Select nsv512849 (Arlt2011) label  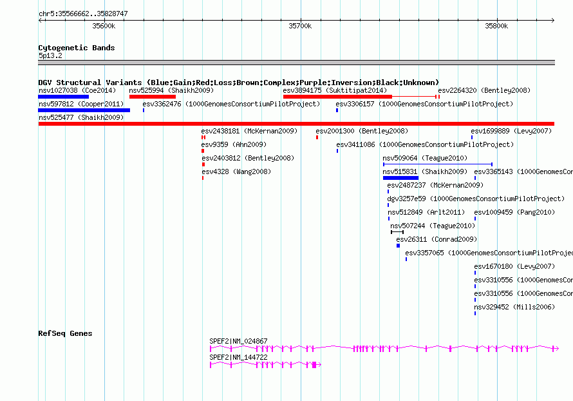pyautogui.click(x=426, y=212)
